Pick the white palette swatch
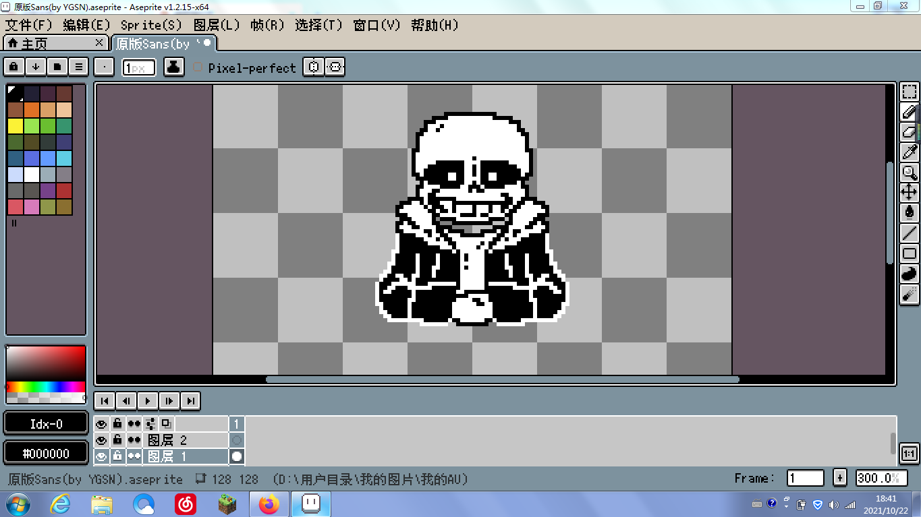This screenshot has height=517, width=921. point(31,174)
